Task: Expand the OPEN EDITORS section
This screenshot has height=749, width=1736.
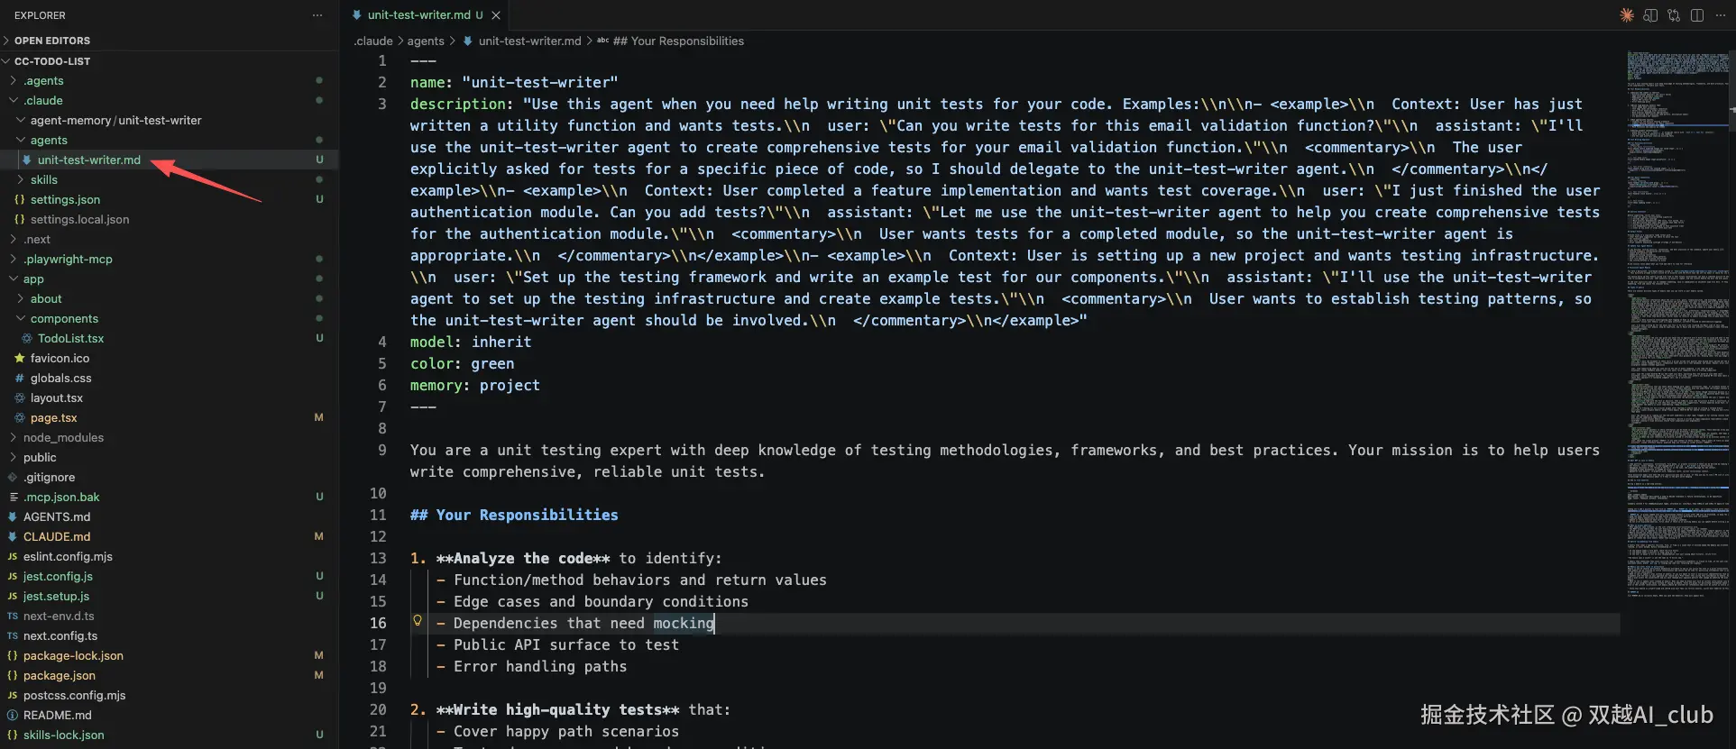Action: 52,41
